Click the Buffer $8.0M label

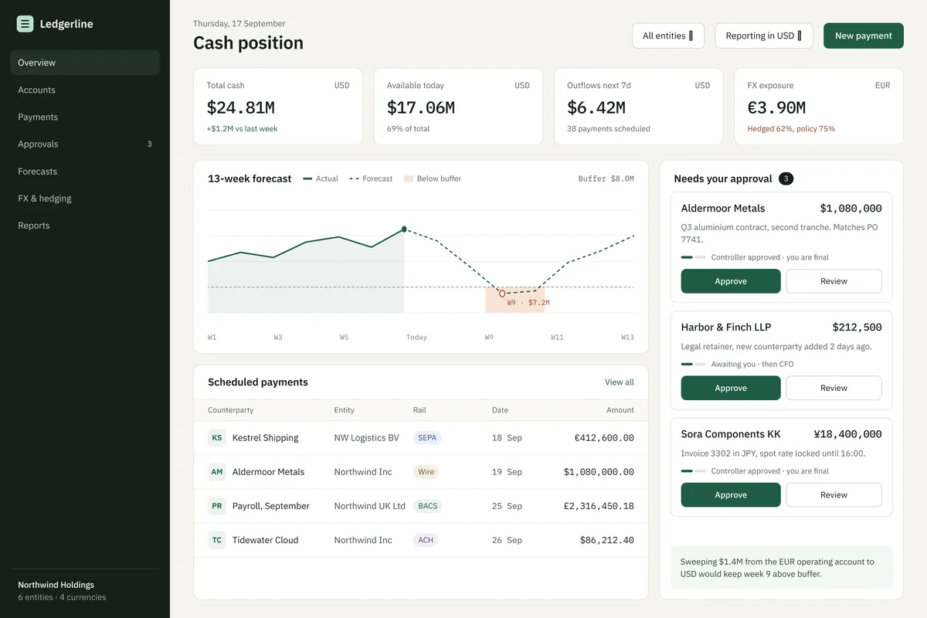(606, 178)
